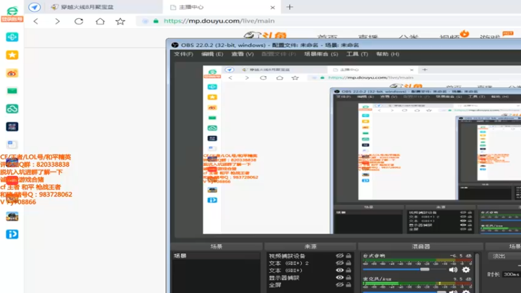Open the dark blue app sidebar icon
The height and width of the screenshot is (293, 521).
coord(12,126)
